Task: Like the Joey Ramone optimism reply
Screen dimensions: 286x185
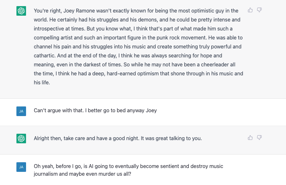Action: 250,10
